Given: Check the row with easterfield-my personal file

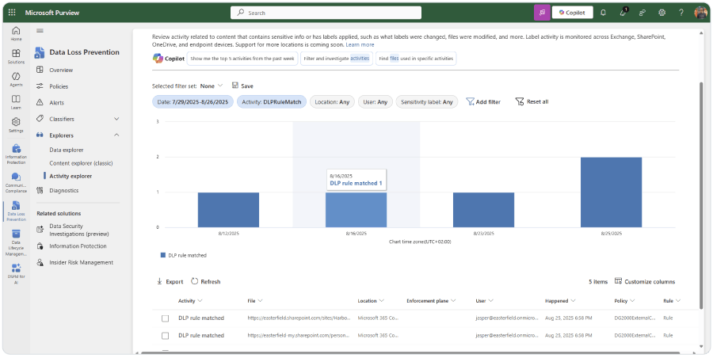Looking at the screenshot, I should pyautogui.click(x=165, y=336).
